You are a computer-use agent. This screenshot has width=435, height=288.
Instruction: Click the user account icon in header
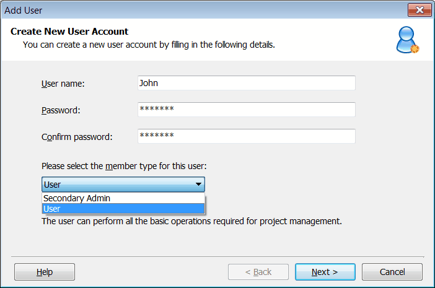point(407,40)
